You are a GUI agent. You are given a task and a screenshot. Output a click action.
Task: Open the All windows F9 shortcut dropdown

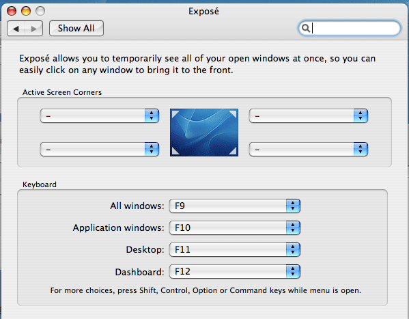(x=235, y=206)
